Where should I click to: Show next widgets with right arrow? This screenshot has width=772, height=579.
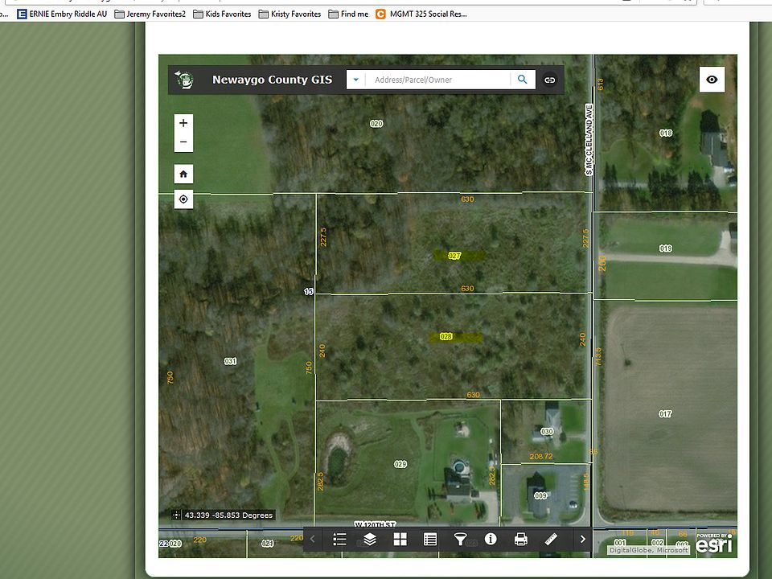(x=582, y=540)
